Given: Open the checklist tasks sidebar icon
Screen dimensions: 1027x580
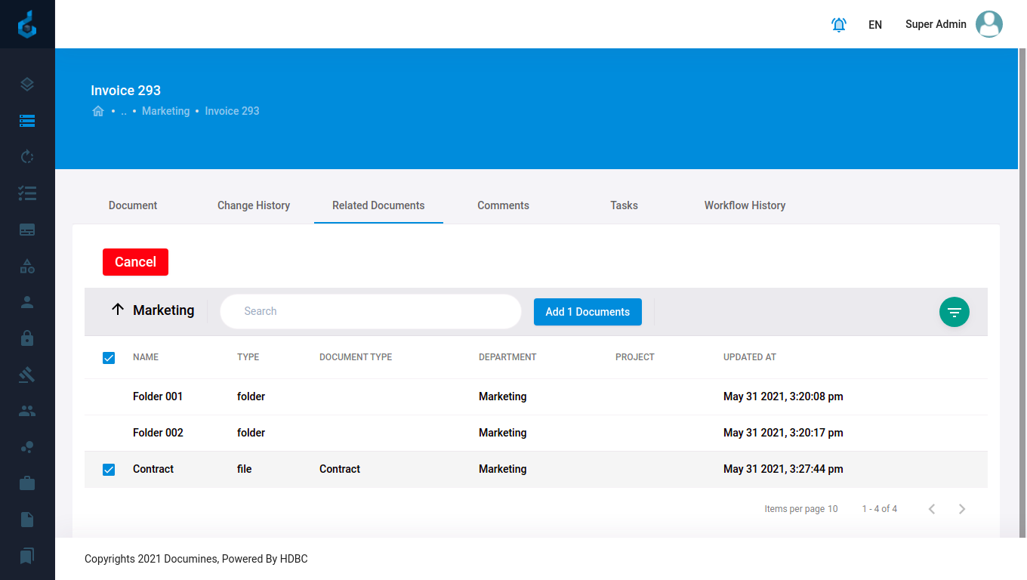Looking at the screenshot, I should pos(27,193).
